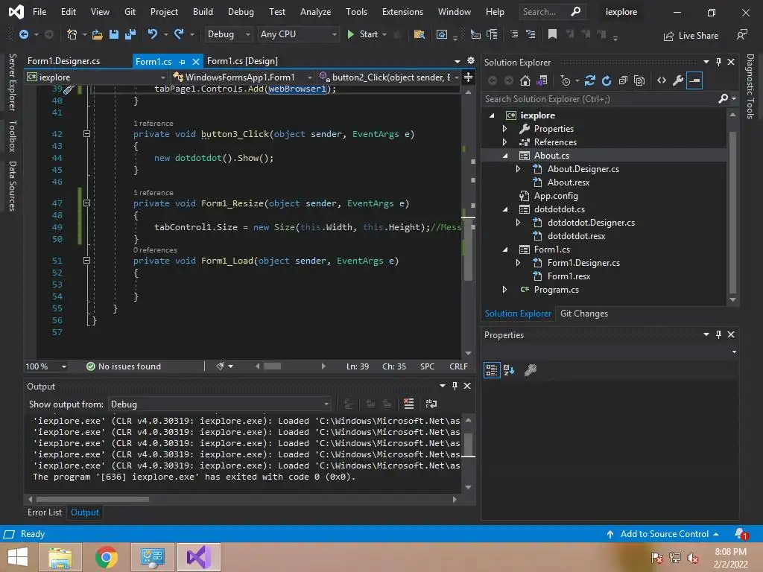Switch to the Form1.cs [Design] tab
Viewport: 763px width, 572px height.
242,61
